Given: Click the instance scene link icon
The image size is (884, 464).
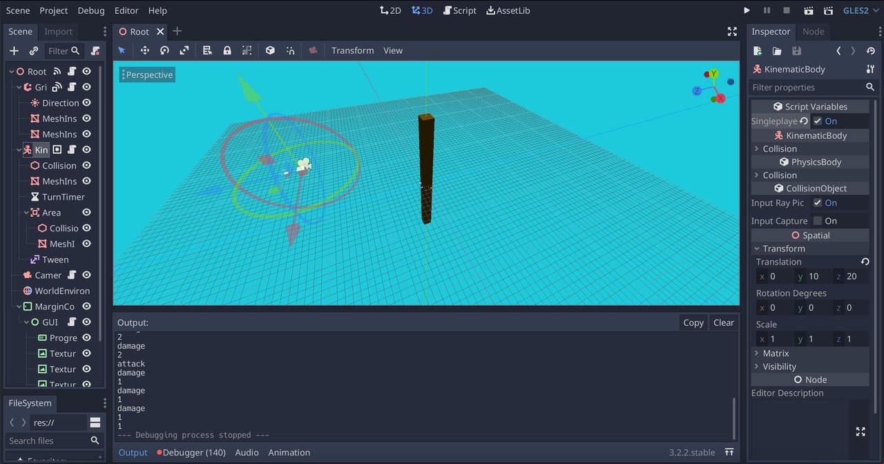Looking at the screenshot, I should coord(33,51).
